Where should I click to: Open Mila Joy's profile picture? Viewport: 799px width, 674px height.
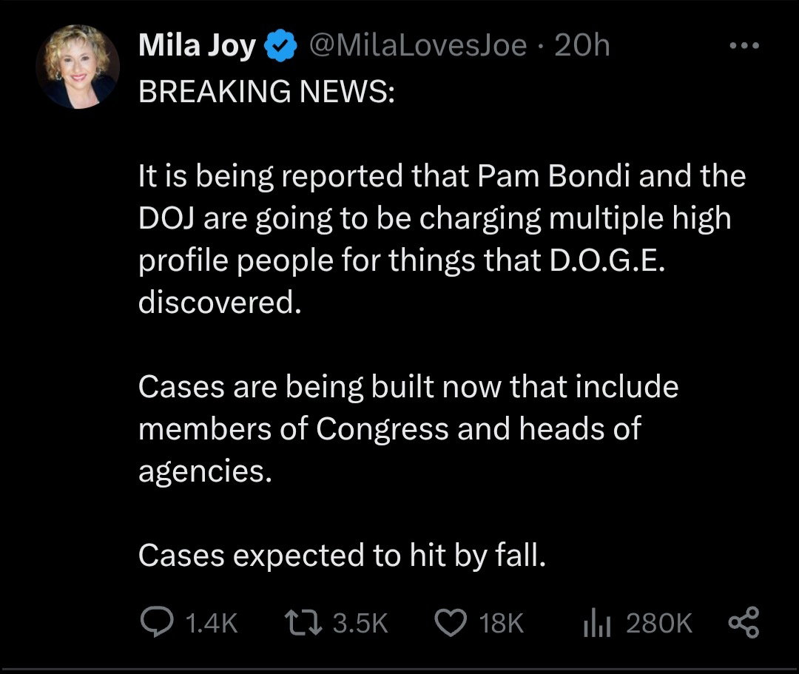coord(78,68)
